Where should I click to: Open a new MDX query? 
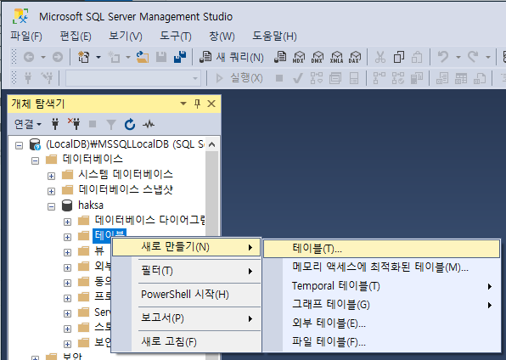point(299,57)
